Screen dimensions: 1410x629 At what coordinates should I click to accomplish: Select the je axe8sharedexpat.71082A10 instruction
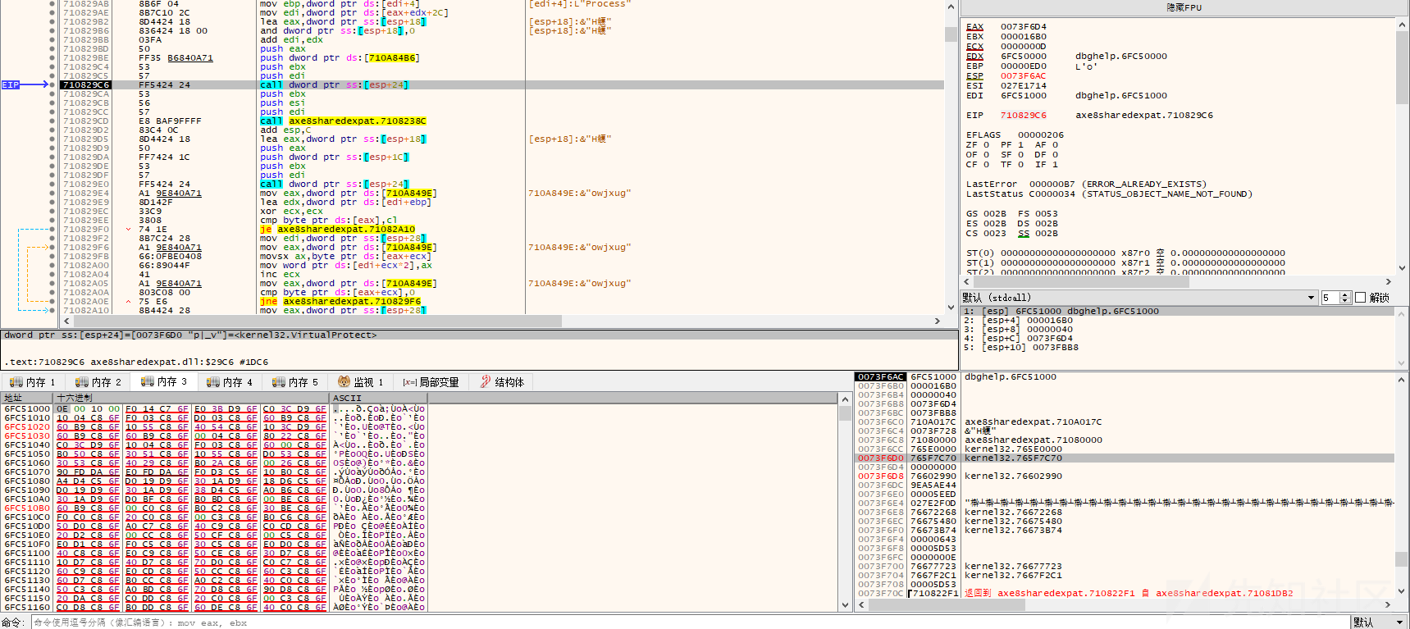[x=337, y=229]
